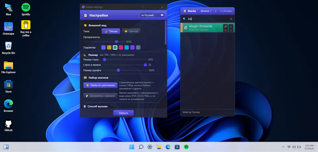Choose Документы с ярлыком icon set
Screen dimensions: 318x152
click(101, 96)
